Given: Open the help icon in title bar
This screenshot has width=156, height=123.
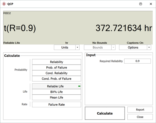Looking at the screenshot, I should click(x=141, y=4).
